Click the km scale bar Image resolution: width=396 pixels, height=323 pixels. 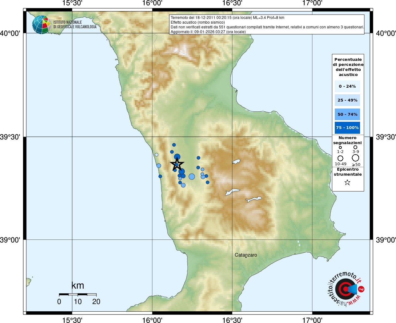pyautogui.click(x=78, y=294)
